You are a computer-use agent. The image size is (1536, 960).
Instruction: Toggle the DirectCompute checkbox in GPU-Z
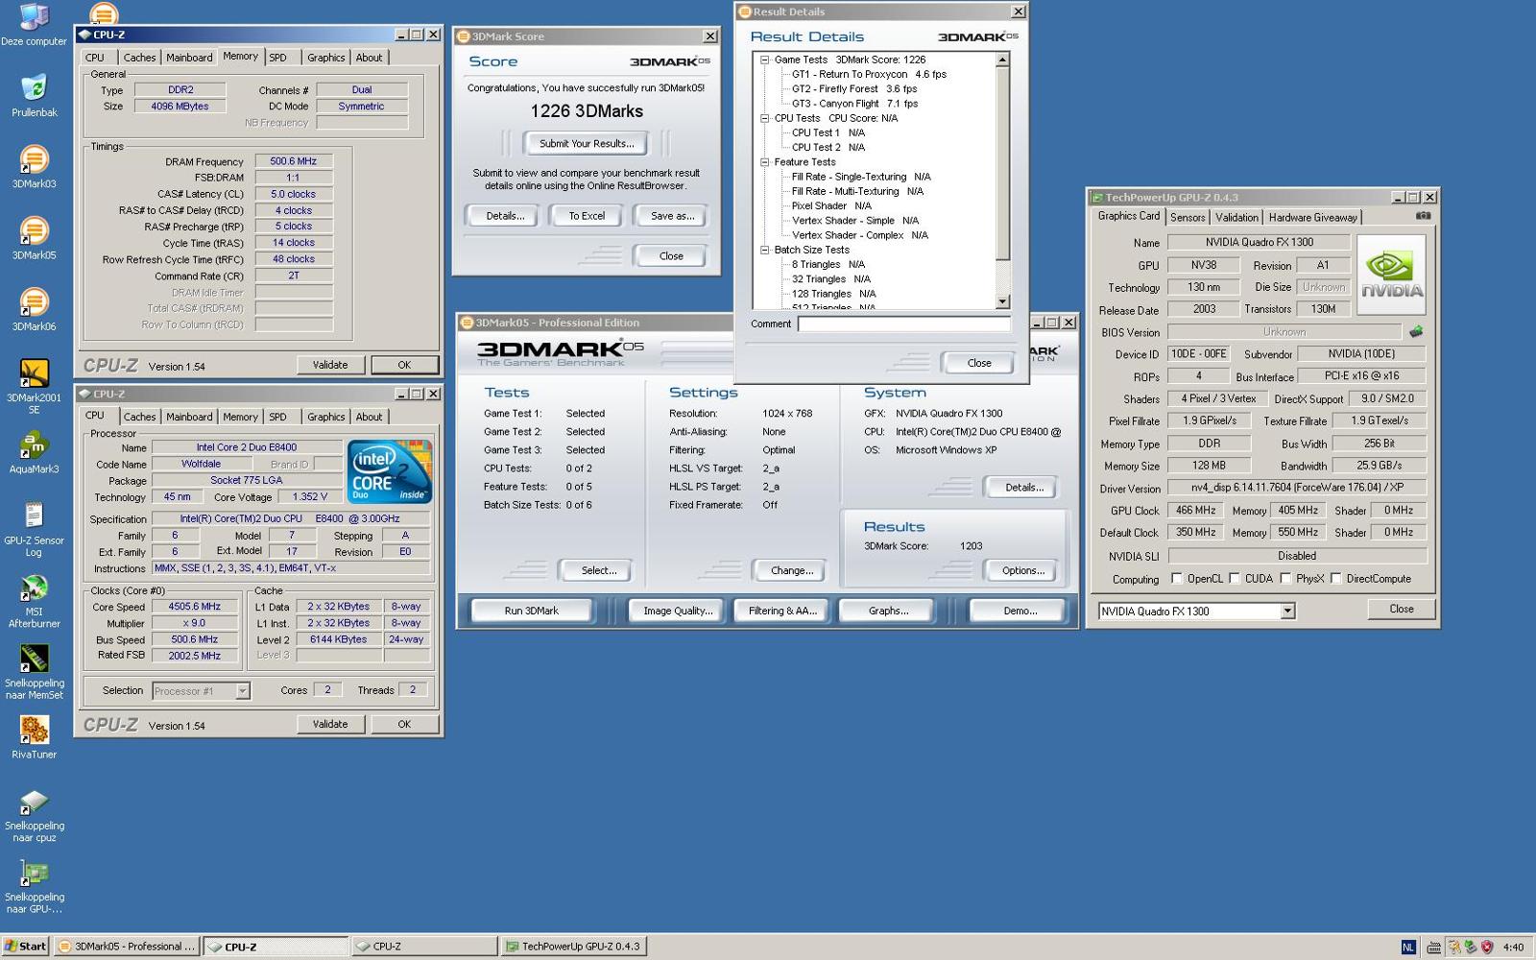[1335, 579]
